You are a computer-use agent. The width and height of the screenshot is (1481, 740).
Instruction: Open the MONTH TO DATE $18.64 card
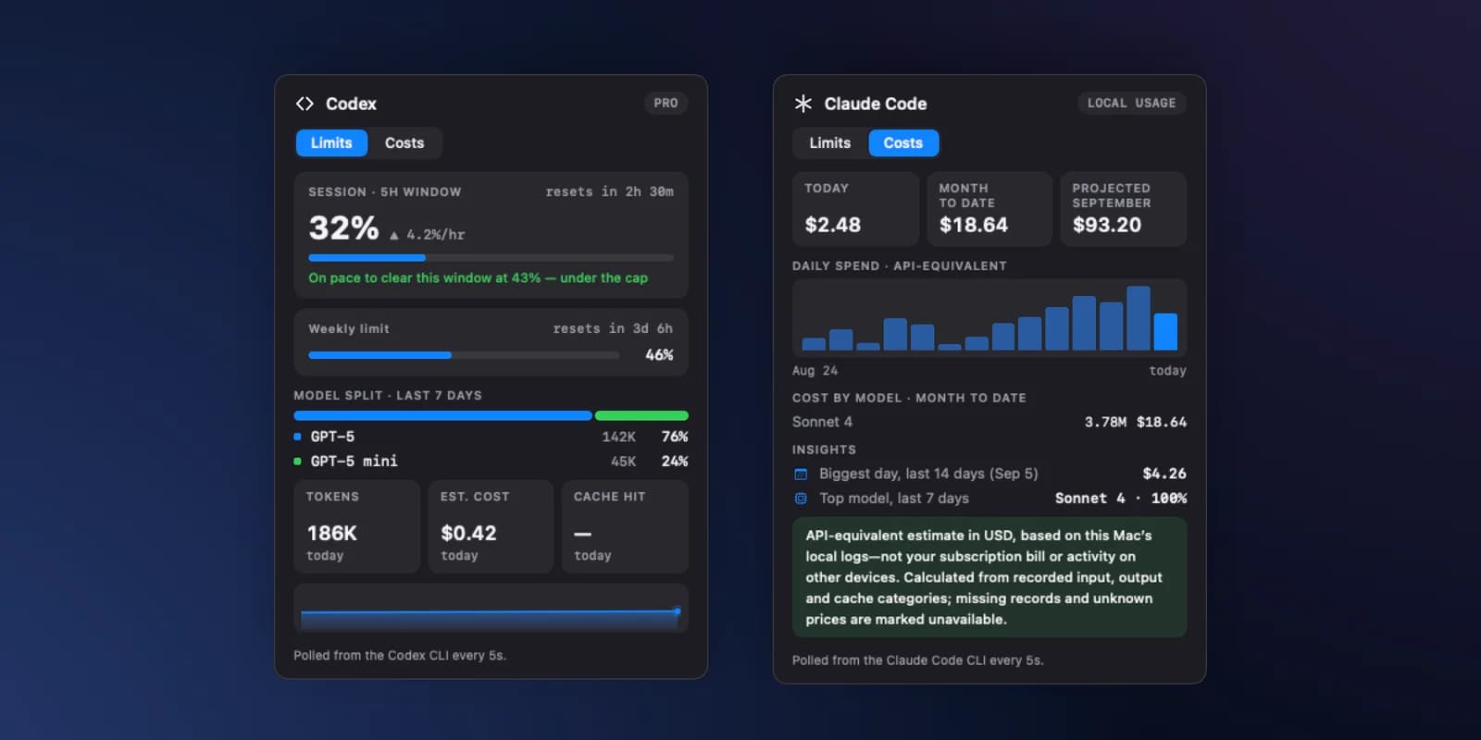point(989,209)
